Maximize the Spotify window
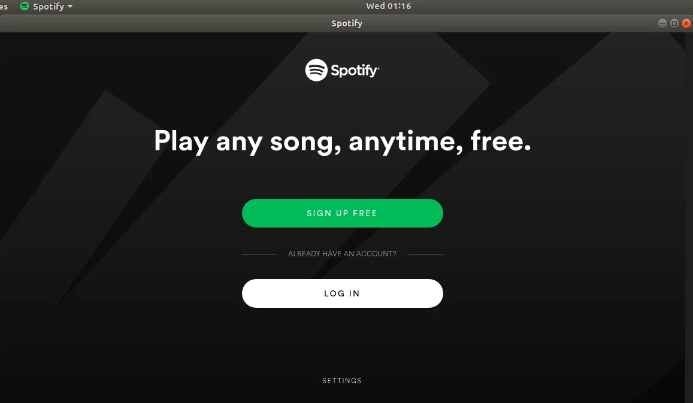 point(674,23)
